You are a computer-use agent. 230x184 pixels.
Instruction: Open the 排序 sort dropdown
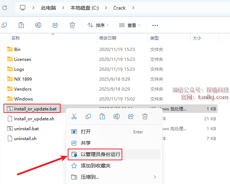98,25
